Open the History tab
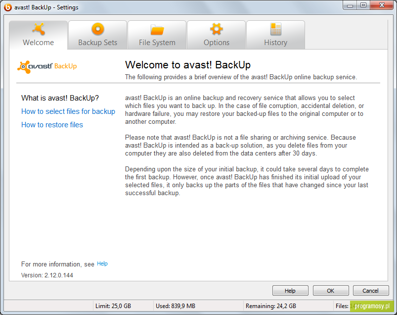 [275, 35]
